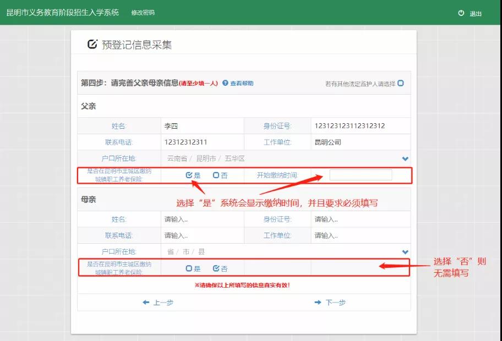Expand mother's 户口所在地 dropdown chevron
The image size is (502, 341).
tap(405, 252)
